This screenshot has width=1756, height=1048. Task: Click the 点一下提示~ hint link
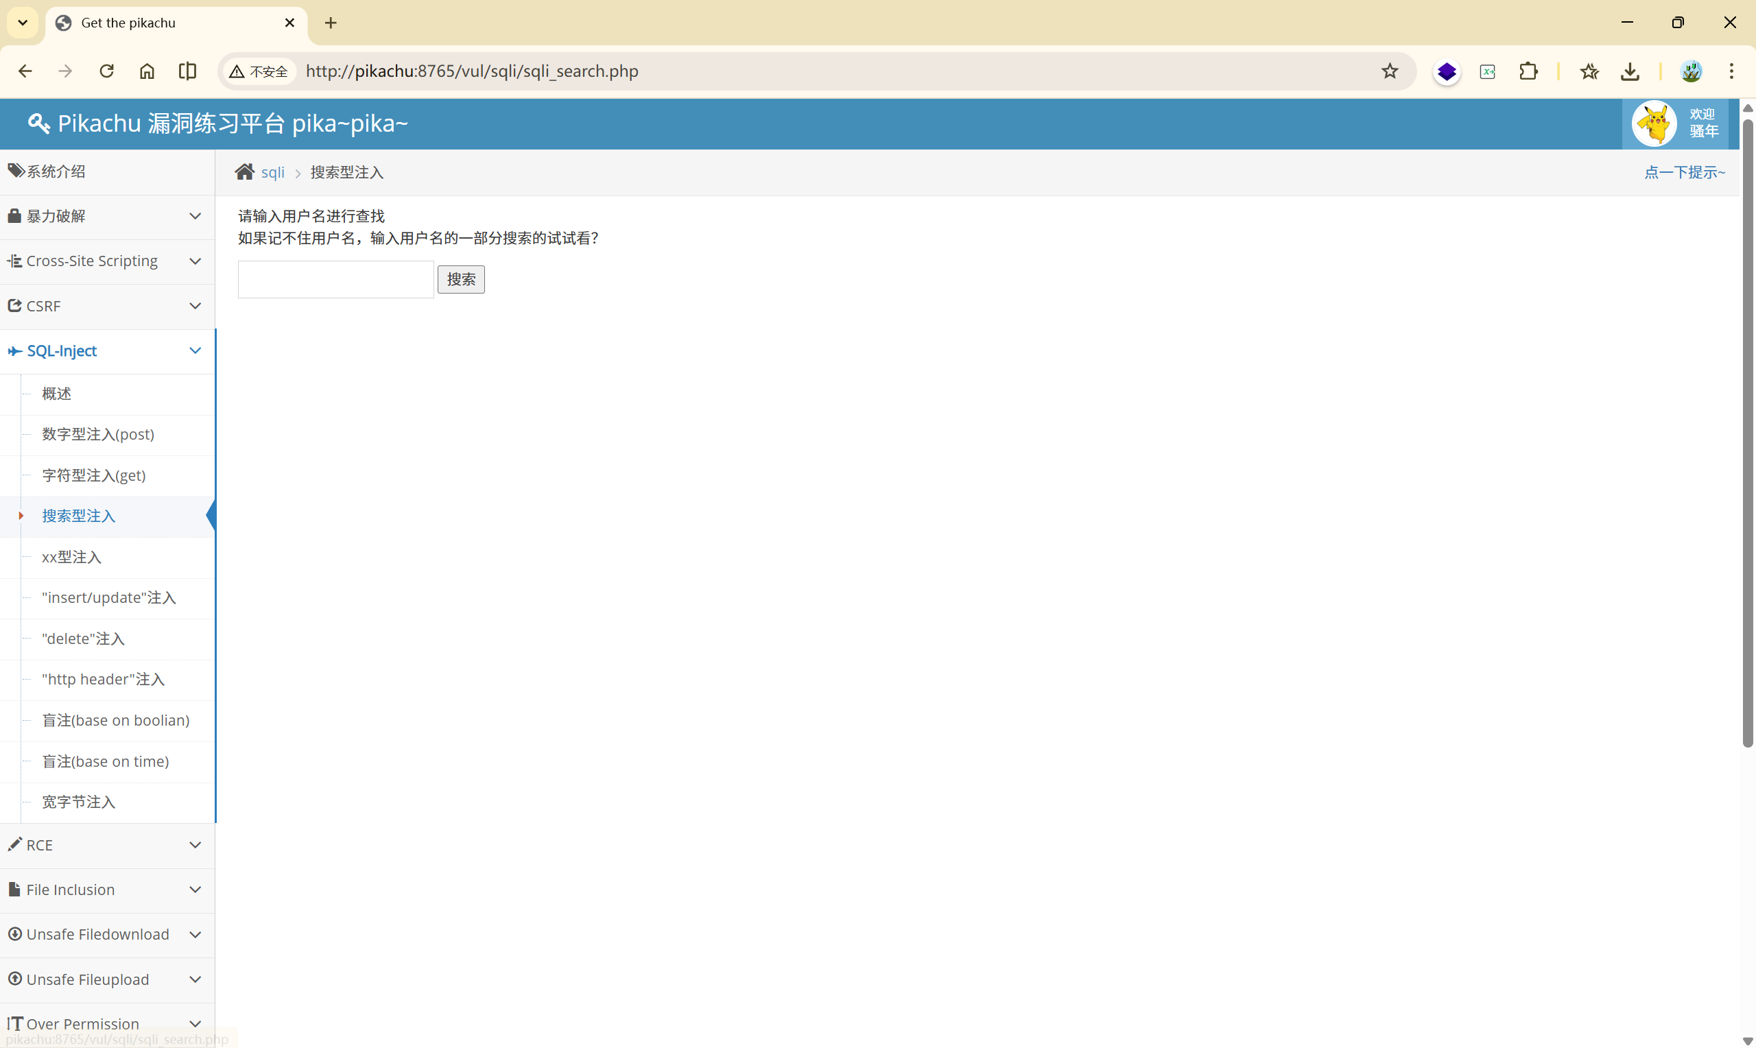point(1684,172)
